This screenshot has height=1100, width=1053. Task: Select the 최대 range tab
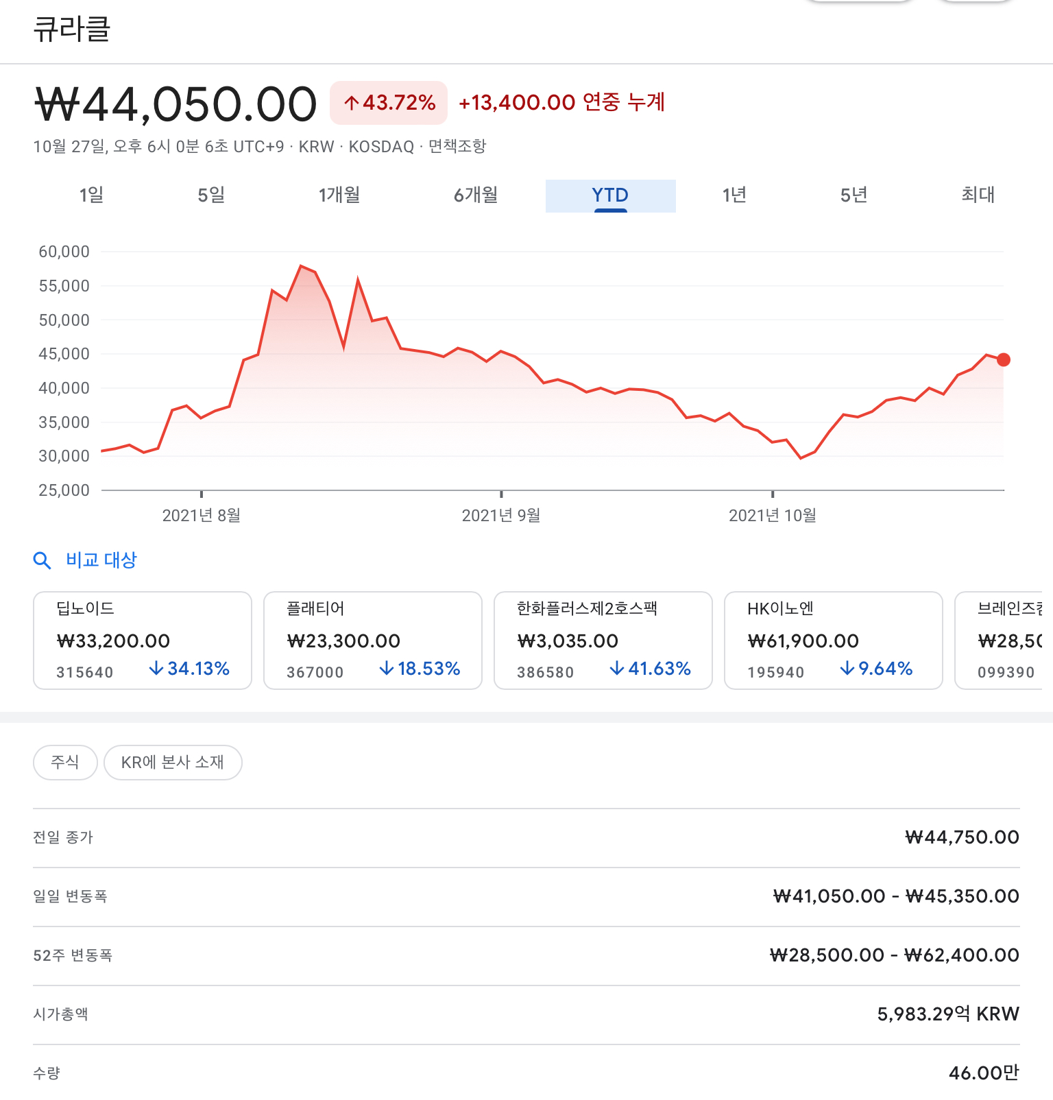click(978, 195)
